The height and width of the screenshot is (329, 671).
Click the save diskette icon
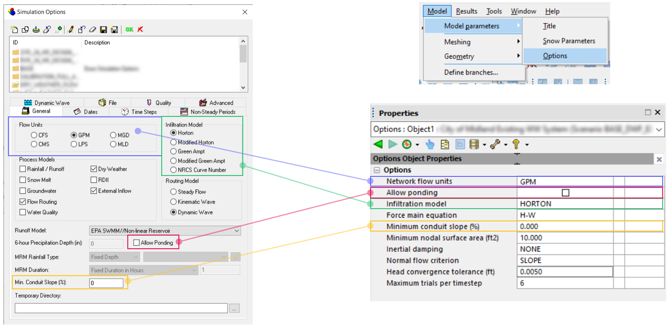104,30
